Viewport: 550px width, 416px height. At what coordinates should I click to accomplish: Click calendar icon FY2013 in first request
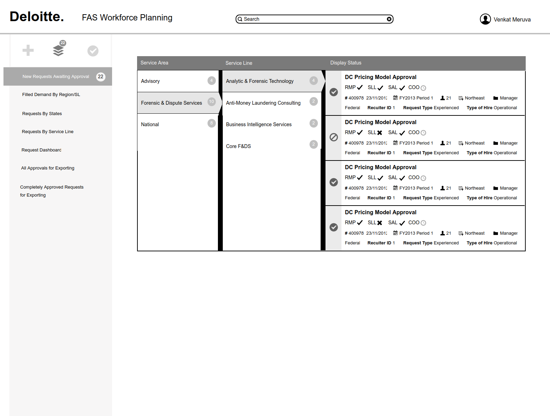pyautogui.click(x=395, y=98)
